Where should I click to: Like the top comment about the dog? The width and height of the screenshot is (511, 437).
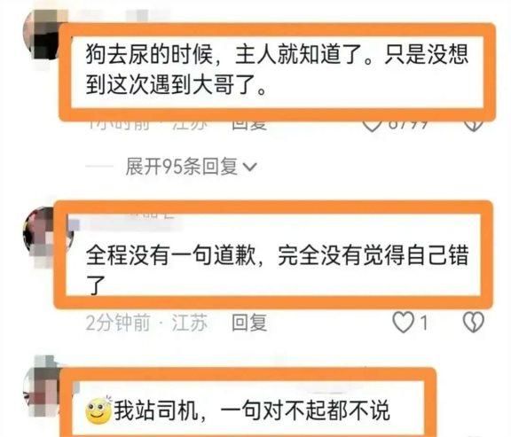pos(373,125)
